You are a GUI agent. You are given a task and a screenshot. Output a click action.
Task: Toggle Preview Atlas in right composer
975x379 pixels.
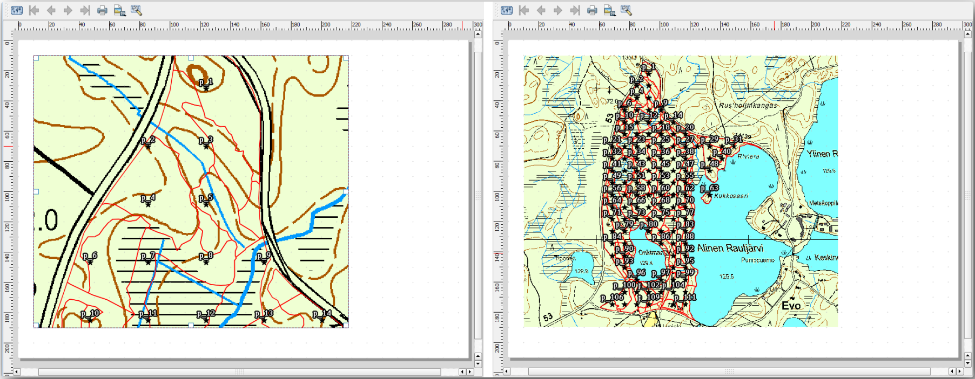point(507,10)
